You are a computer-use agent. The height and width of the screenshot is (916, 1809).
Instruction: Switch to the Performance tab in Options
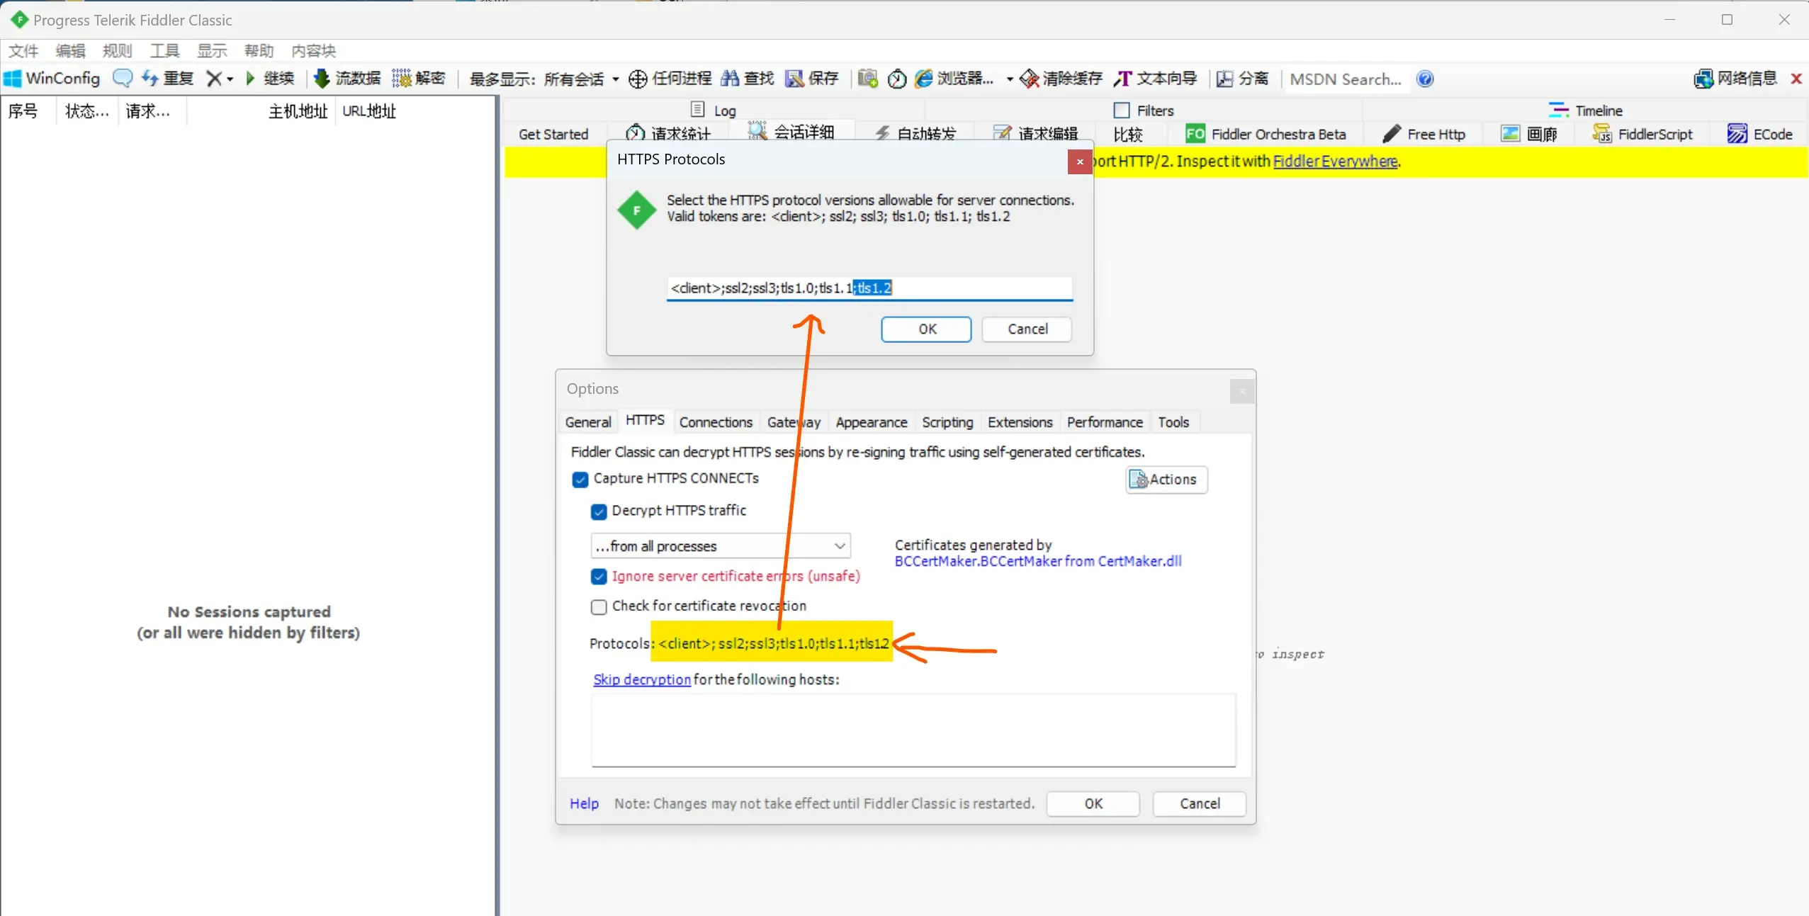(x=1104, y=422)
